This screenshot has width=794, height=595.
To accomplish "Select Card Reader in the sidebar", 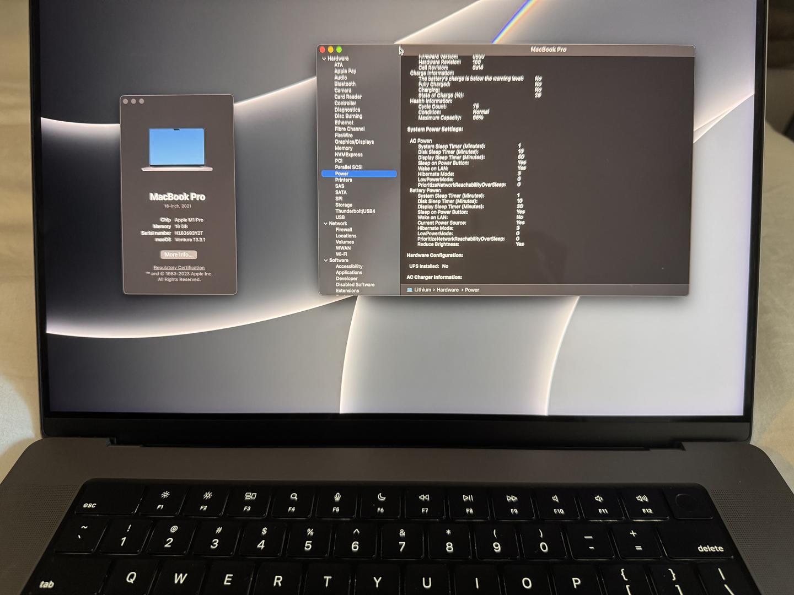I will tap(348, 97).
